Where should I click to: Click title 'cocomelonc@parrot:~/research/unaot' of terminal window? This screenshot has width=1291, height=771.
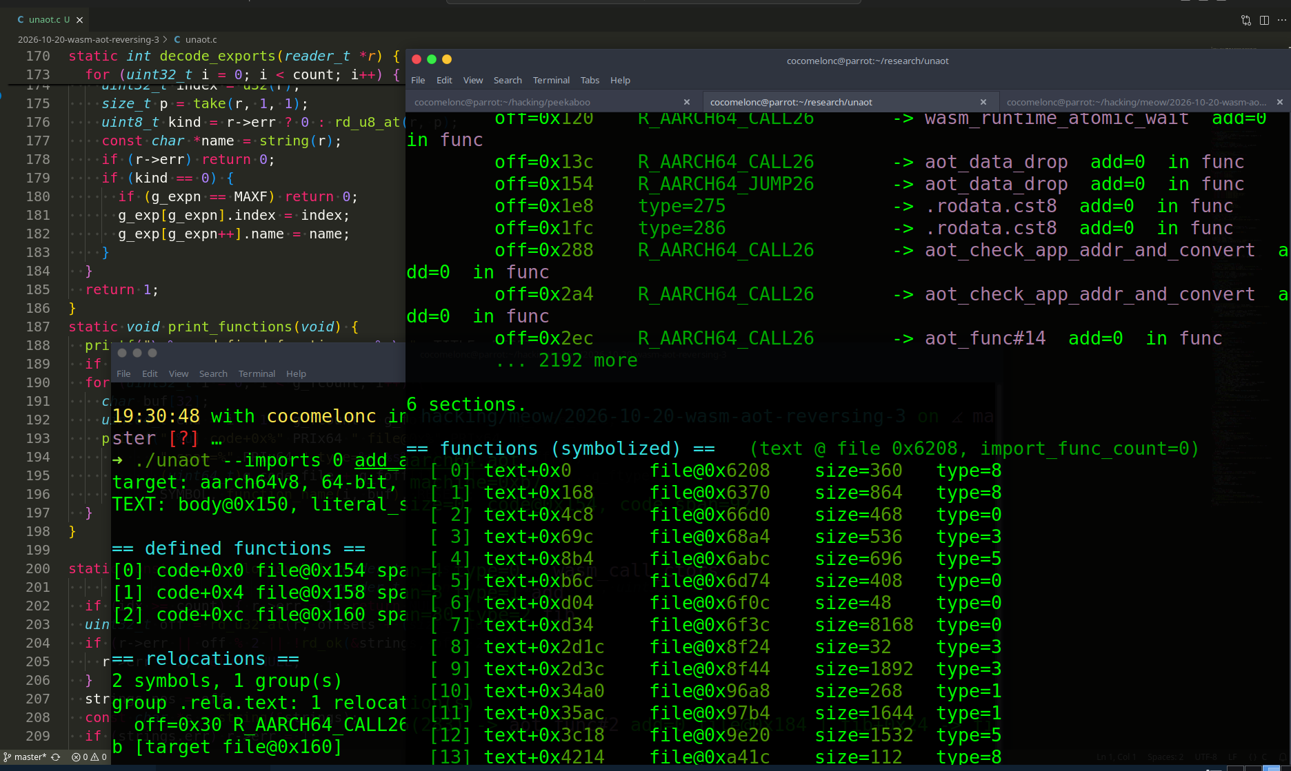868,61
